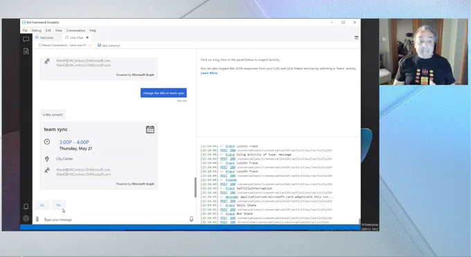The height and width of the screenshot is (257, 471).
Task: Click the calendar icon on team sync card
Action: click(x=150, y=130)
